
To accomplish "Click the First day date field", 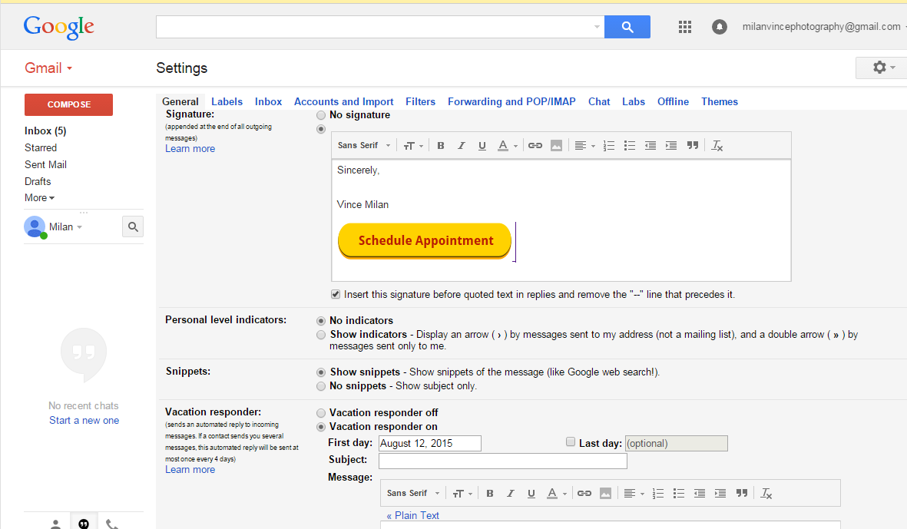I will [430, 444].
